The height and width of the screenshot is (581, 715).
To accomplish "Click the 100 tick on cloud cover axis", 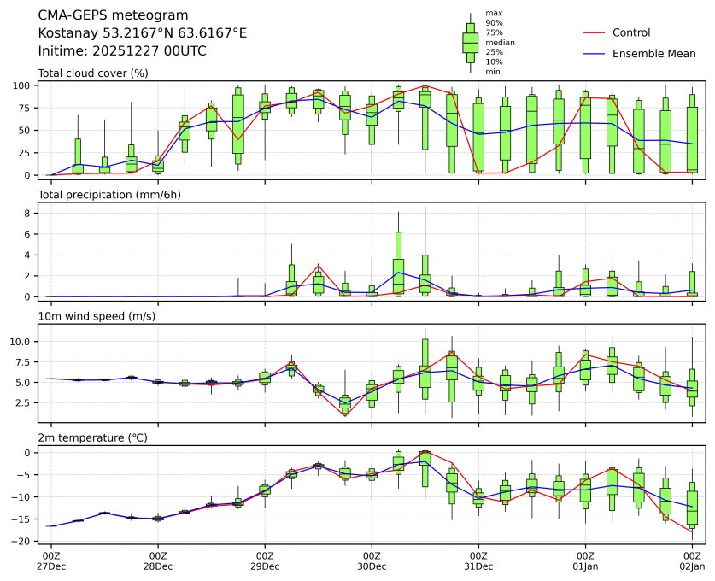I will coord(23,85).
